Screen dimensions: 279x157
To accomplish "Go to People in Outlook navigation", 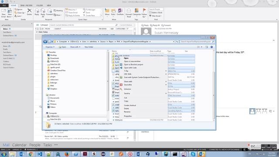I will point(35,145).
